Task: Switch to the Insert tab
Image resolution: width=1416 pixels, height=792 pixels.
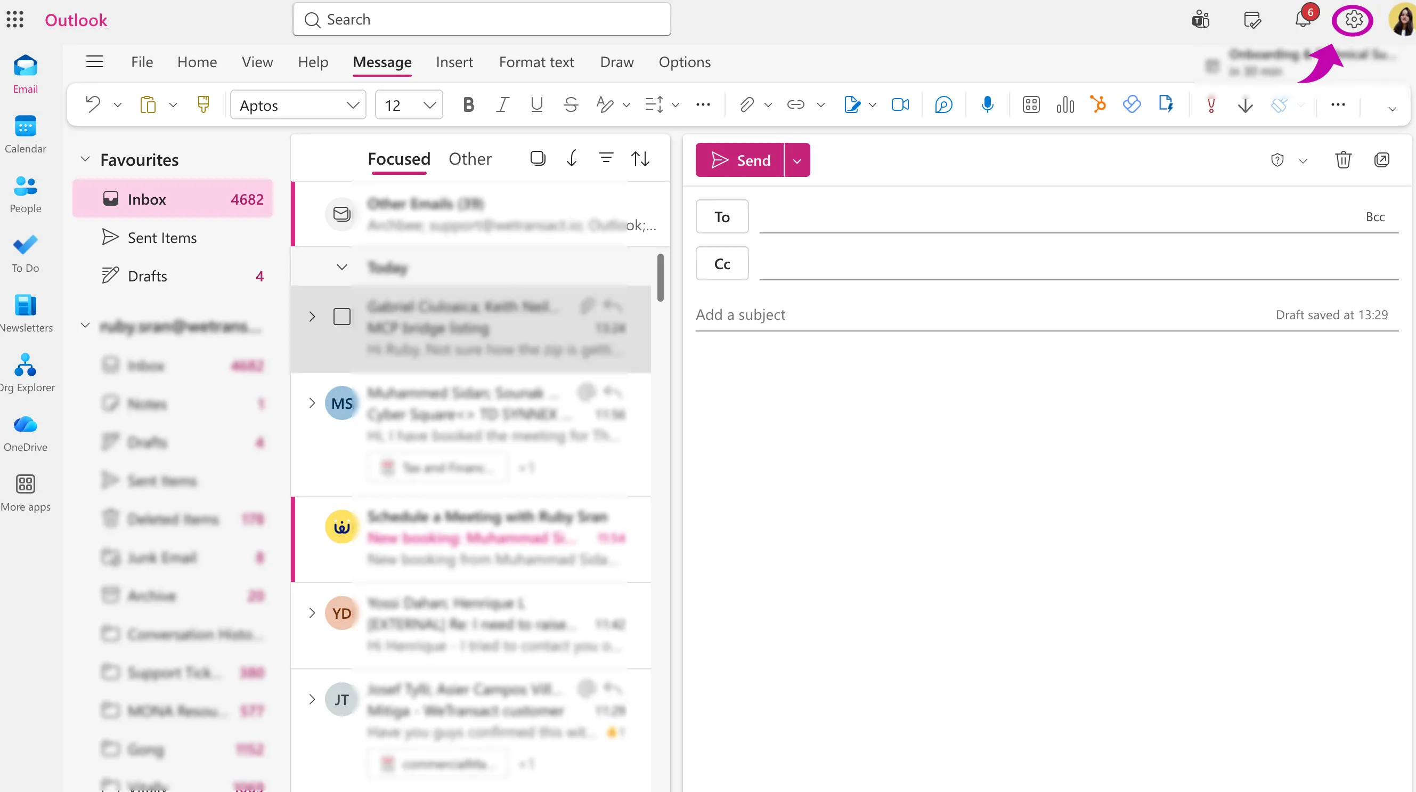Action: tap(454, 62)
